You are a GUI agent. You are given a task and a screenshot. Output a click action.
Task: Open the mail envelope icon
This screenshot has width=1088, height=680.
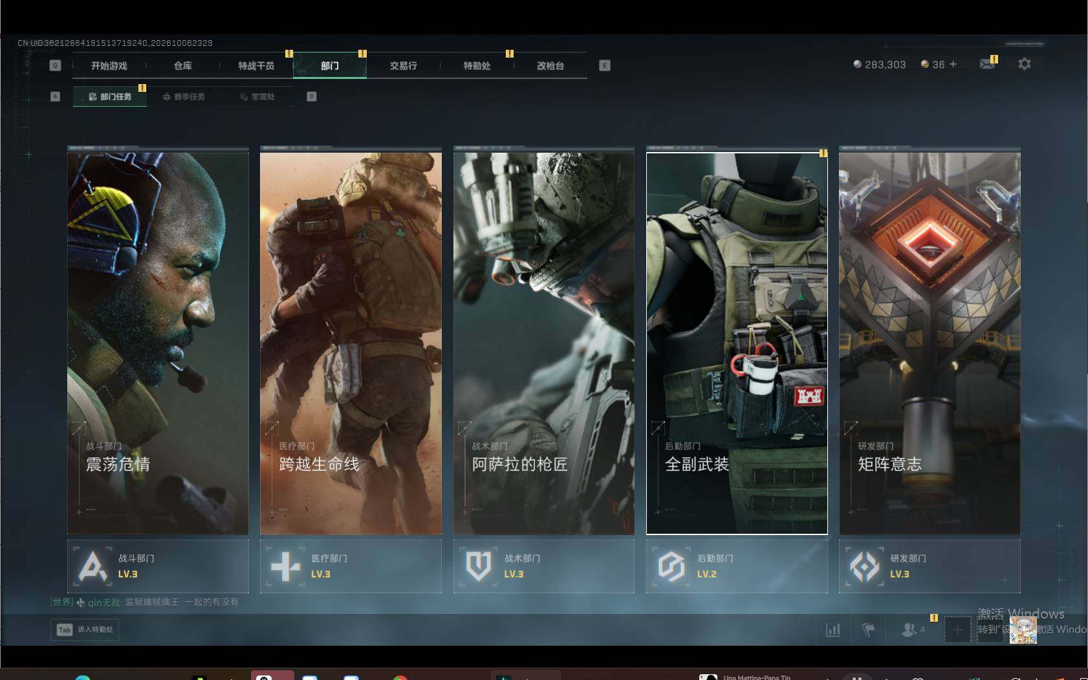point(987,64)
